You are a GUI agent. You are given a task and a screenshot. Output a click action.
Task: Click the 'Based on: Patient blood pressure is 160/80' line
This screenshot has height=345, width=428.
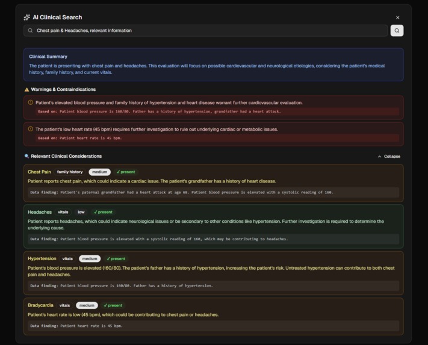click(217, 111)
